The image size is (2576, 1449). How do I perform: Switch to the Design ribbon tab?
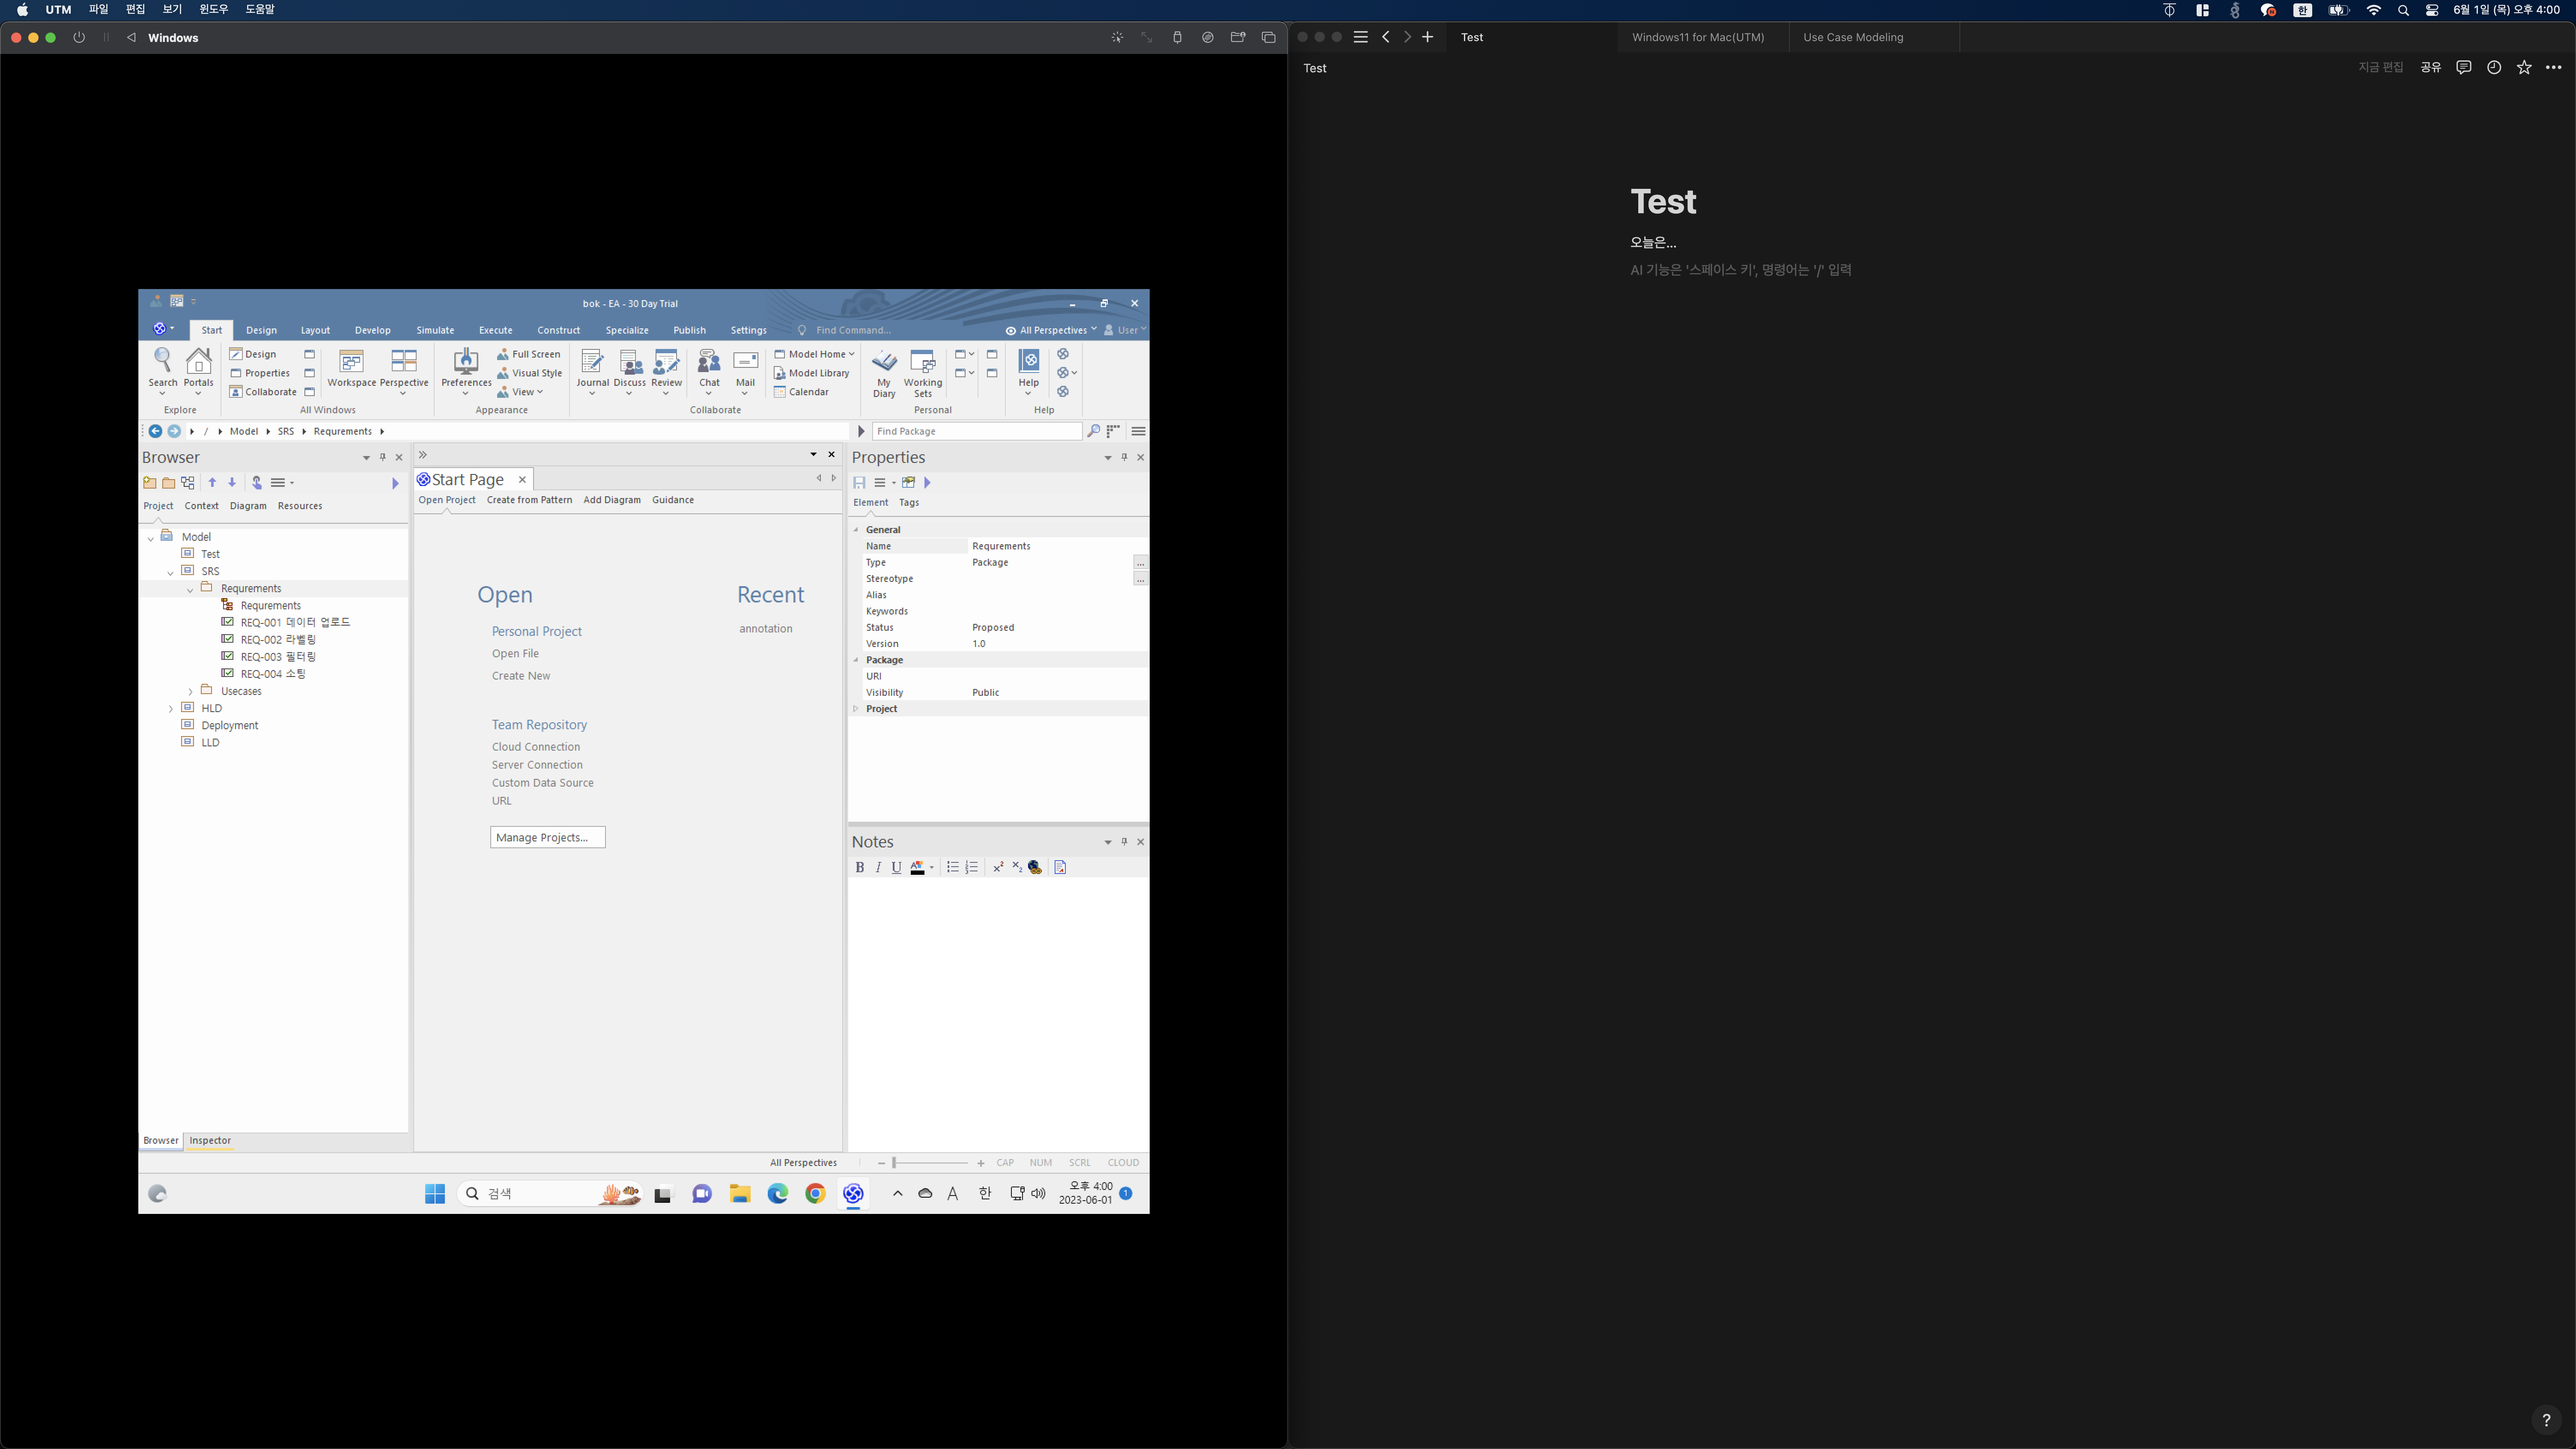tap(261, 330)
